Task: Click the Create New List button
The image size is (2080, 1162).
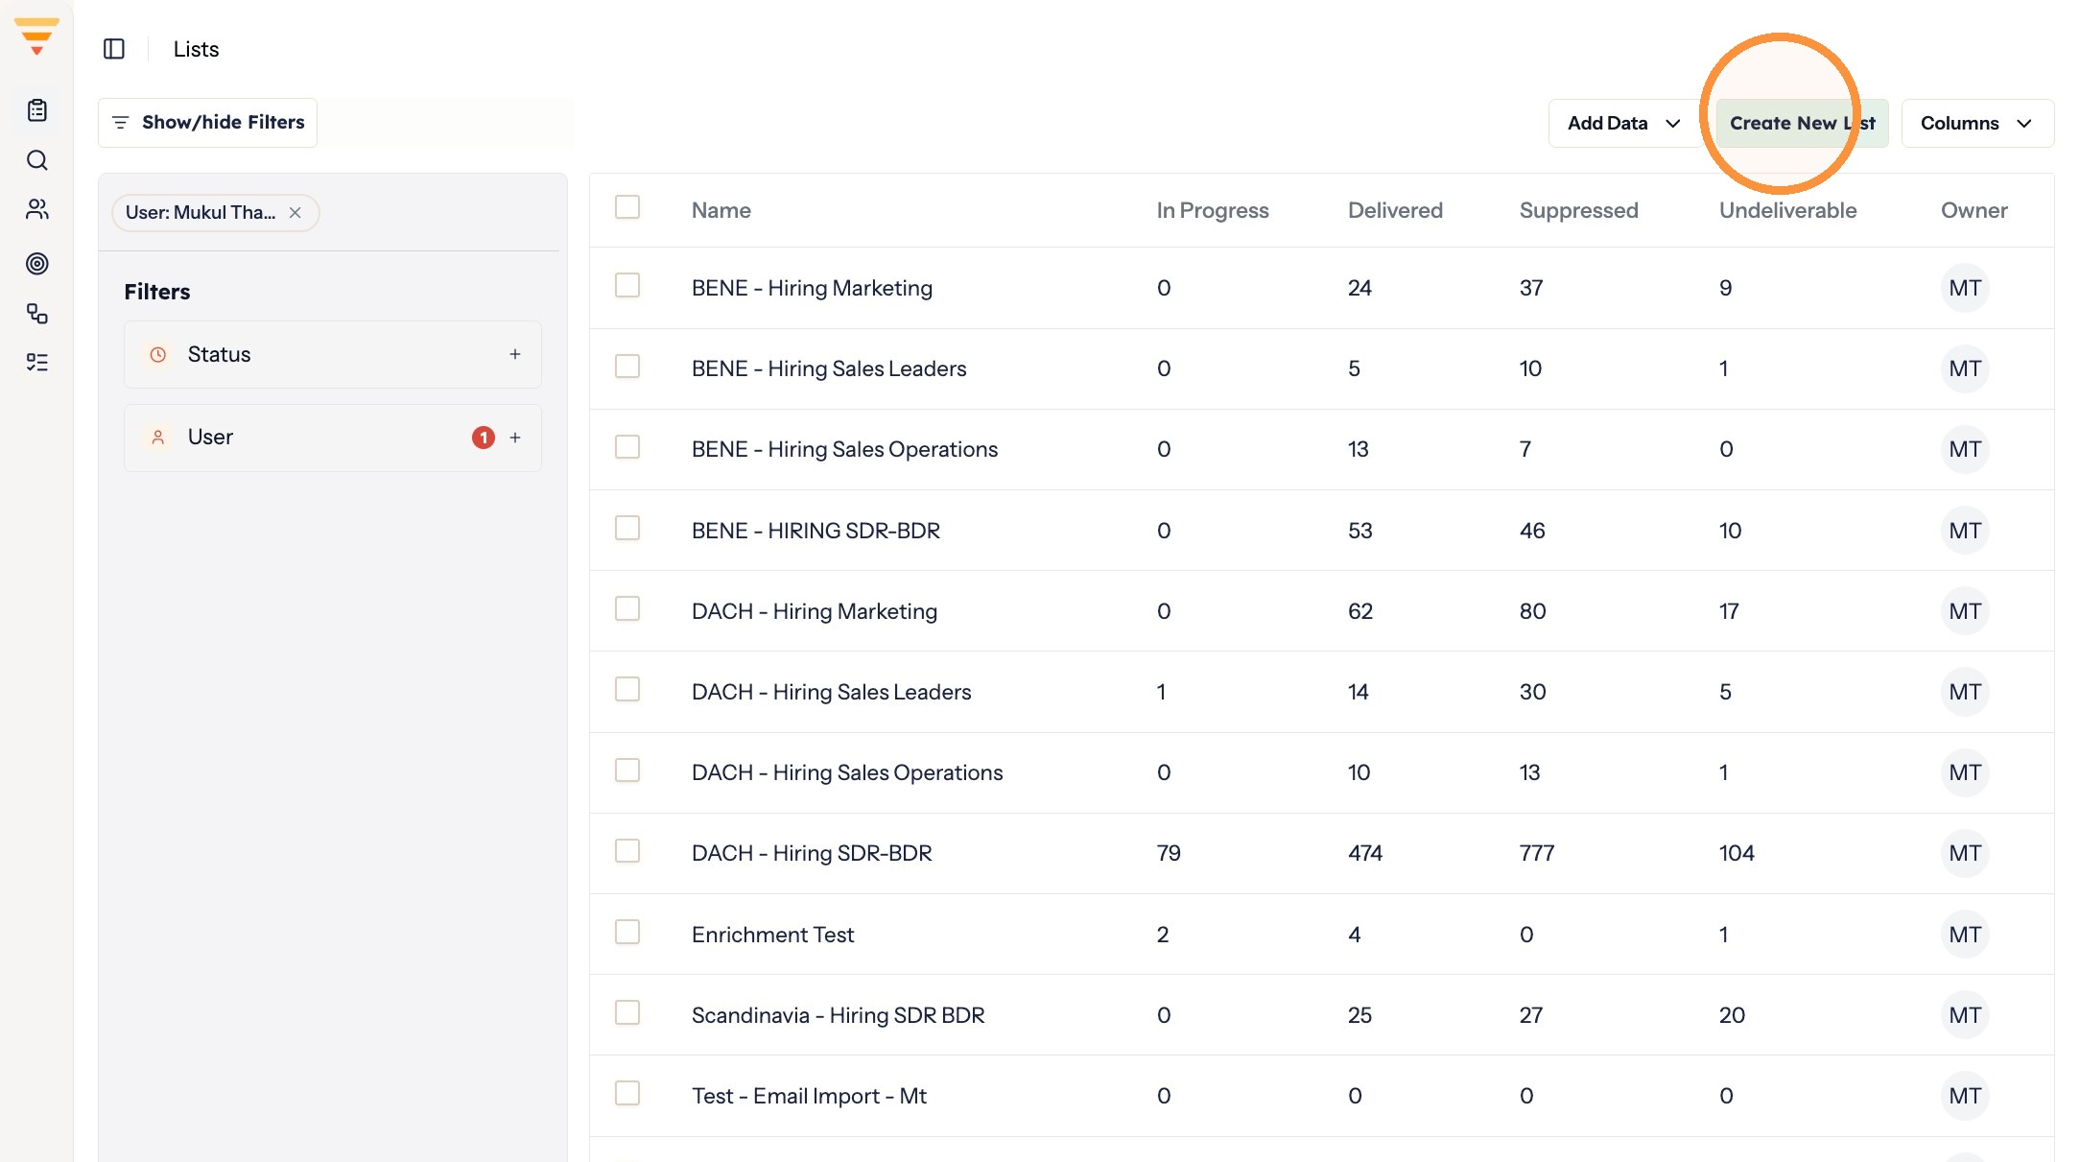Action: click(1802, 123)
